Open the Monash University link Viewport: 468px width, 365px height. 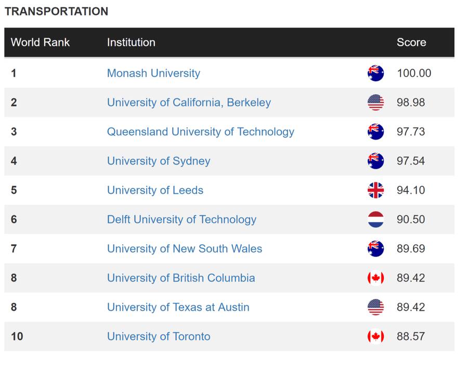[153, 73]
